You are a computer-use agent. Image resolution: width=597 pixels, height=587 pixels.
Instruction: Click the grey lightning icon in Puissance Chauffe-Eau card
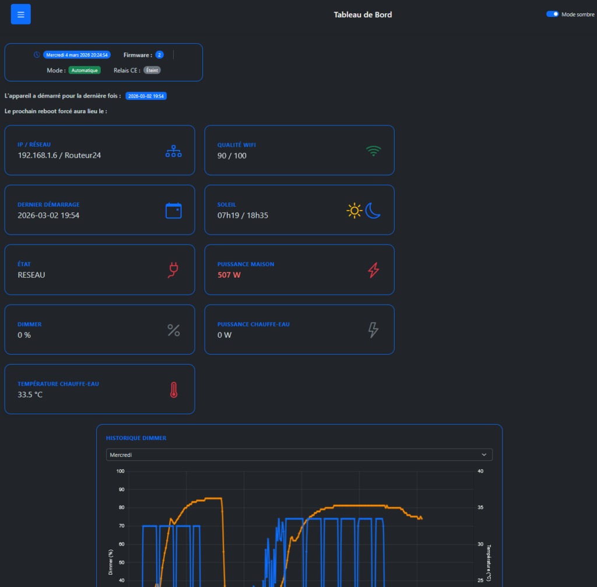373,330
